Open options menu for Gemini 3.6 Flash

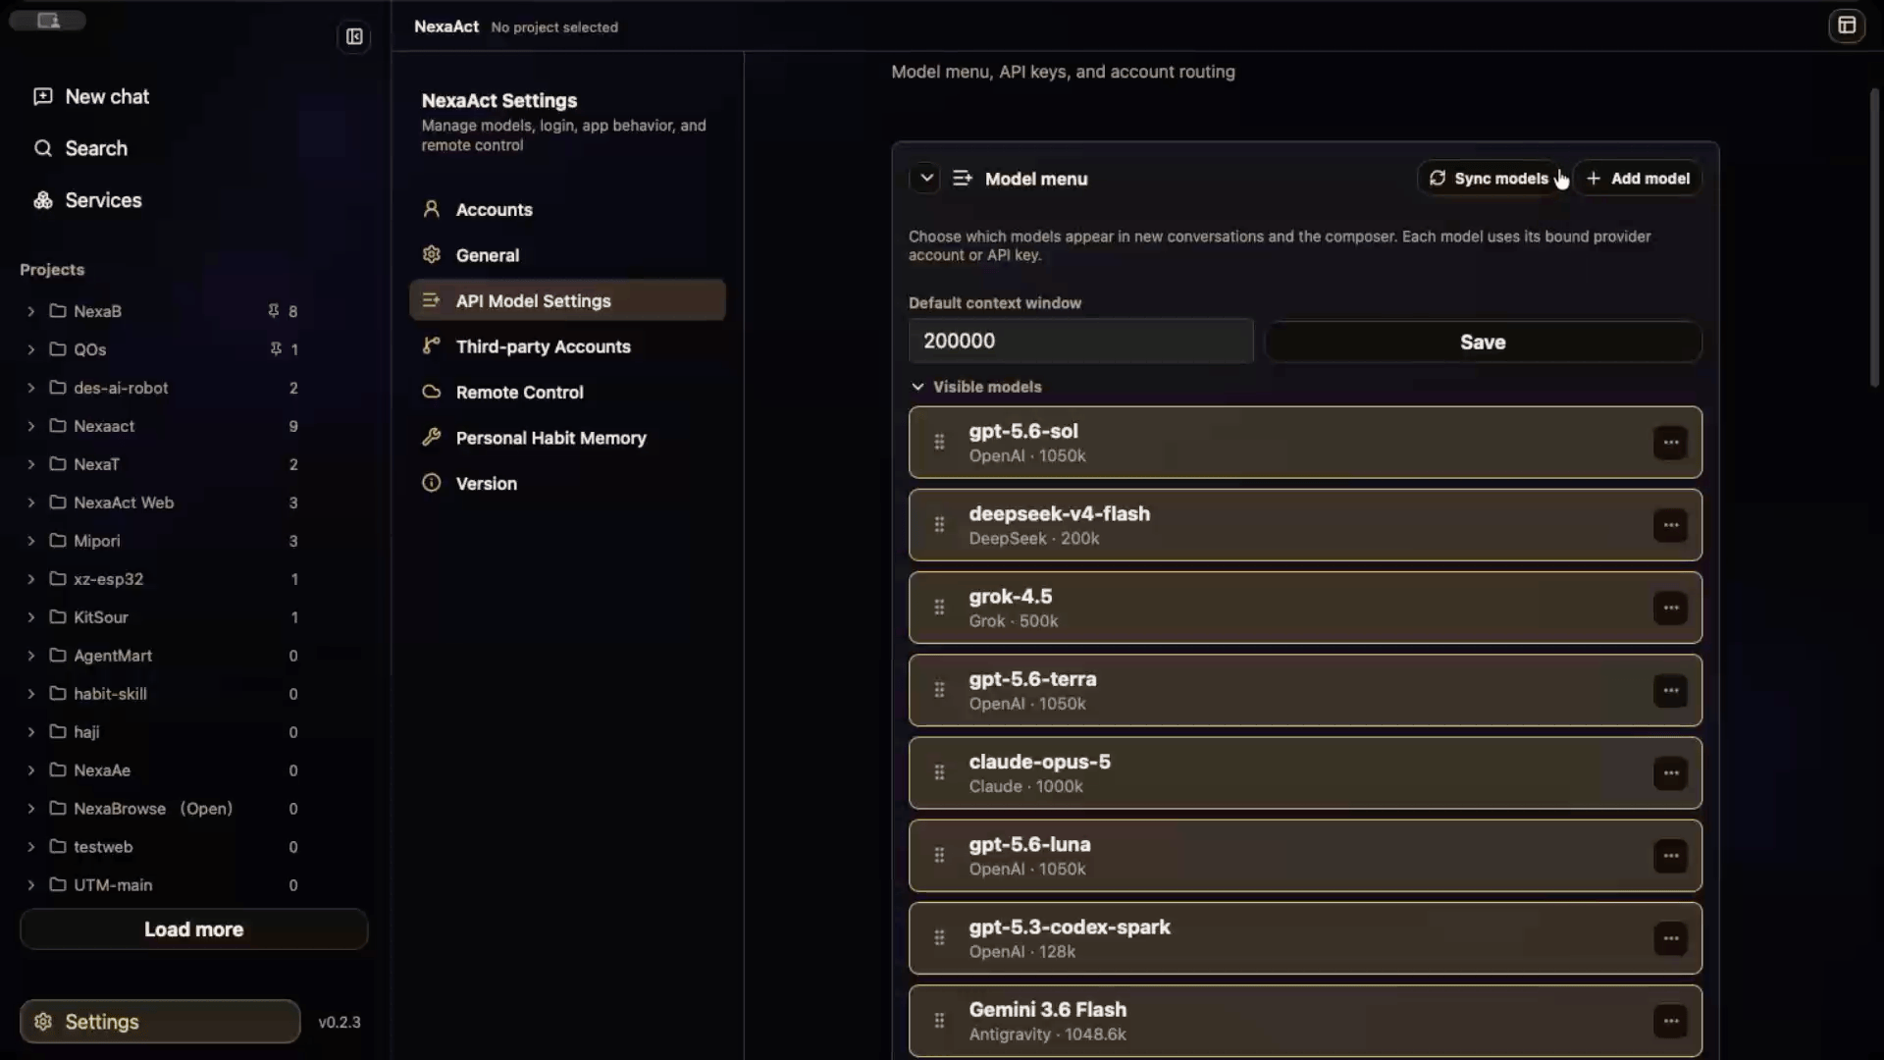(1670, 1021)
